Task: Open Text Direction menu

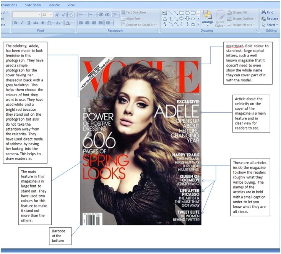Action: (x=135, y=12)
